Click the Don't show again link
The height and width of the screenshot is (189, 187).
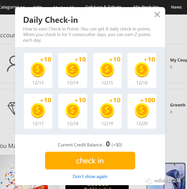pyautogui.click(x=90, y=177)
